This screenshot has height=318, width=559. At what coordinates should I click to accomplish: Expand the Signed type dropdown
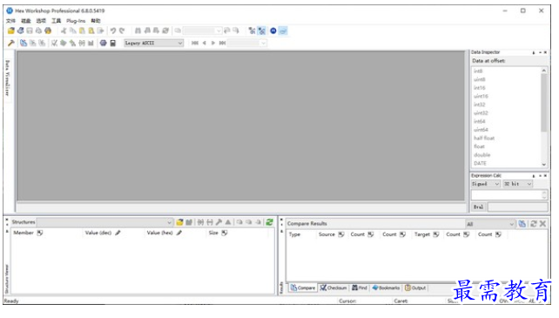pyautogui.click(x=485, y=184)
